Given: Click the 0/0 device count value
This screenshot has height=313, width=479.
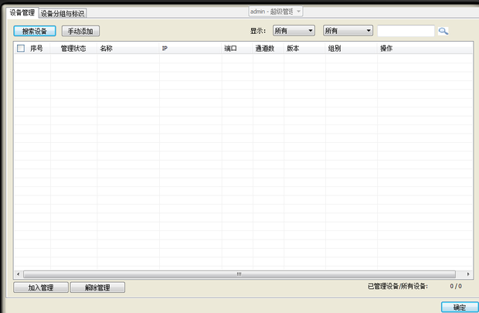Looking at the screenshot, I should point(456,286).
